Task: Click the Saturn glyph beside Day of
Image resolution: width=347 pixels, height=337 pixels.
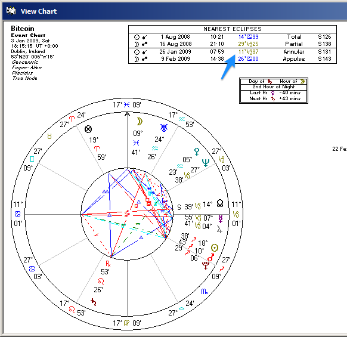Action: pos(269,82)
